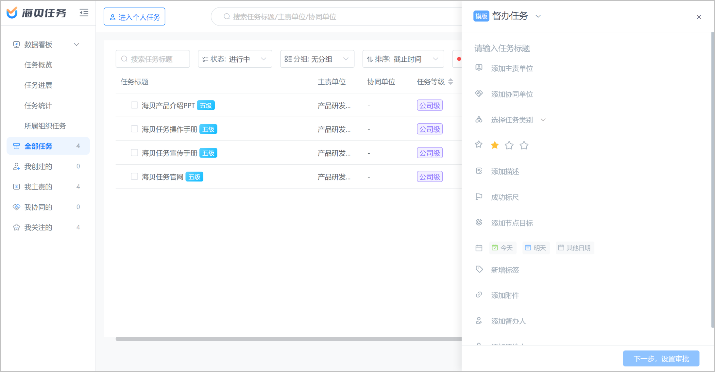
Task: Click the 成功标尺 flag icon
Action: (x=479, y=197)
